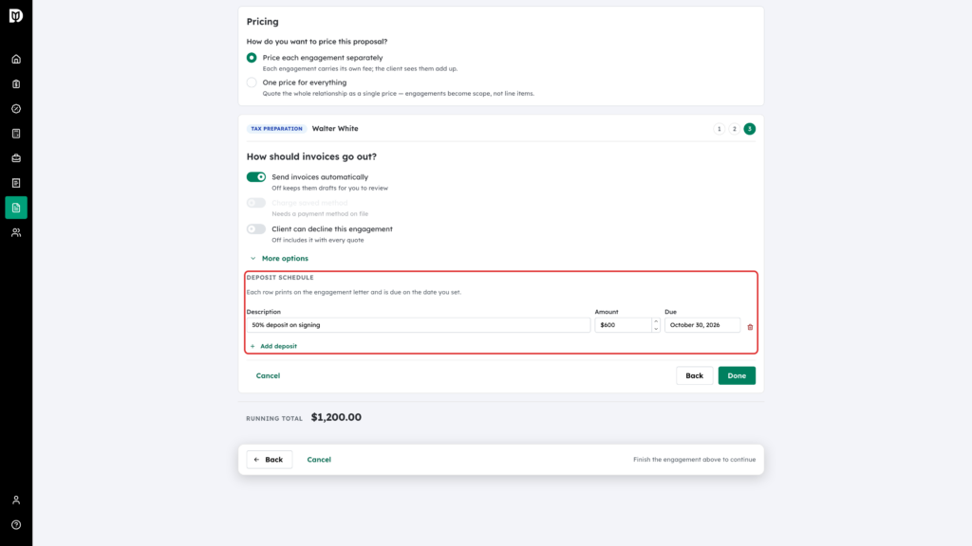Click the $1,200.00 running total
The width and height of the screenshot is (972, 546).
tap(336, 417)
